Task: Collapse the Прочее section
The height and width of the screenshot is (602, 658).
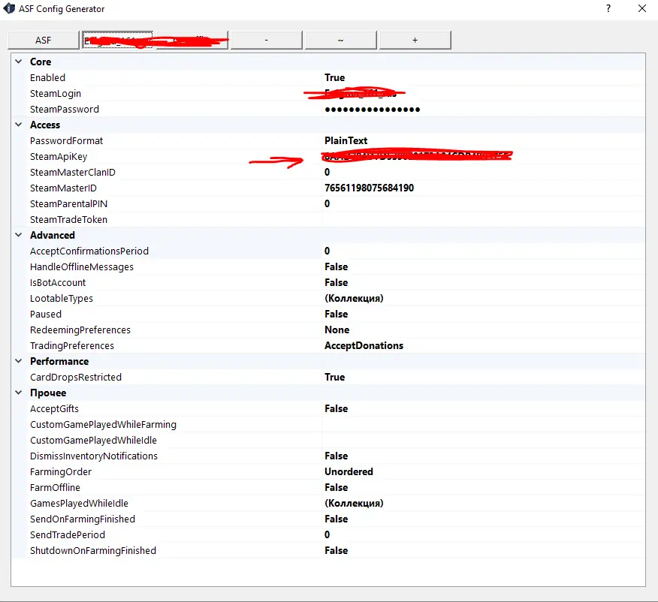Action: click(x=19, y=393)
